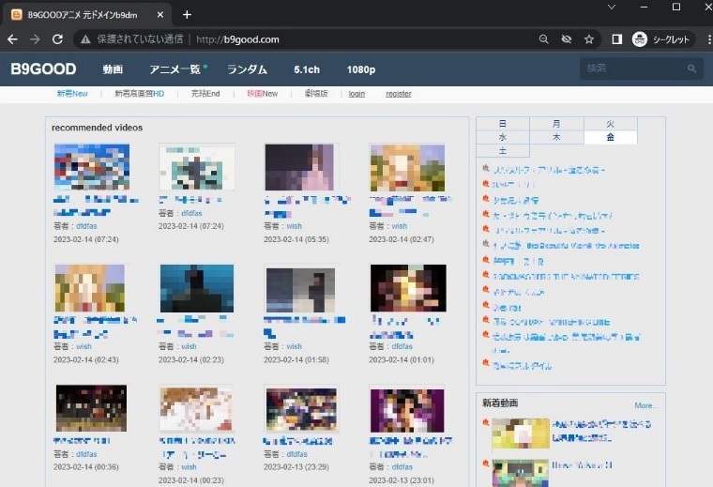Open the More... link in 新着動画
The image size is (713, 487).
pyautogui.click(x=645, y=405)
